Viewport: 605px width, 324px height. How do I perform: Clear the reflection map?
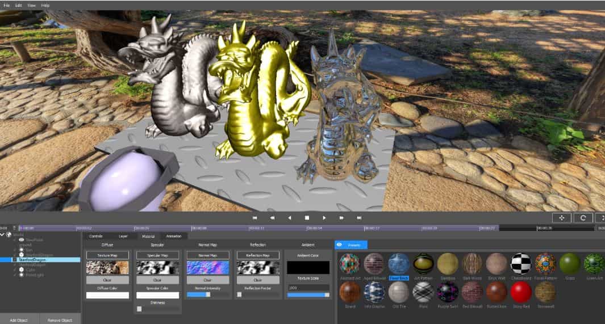click(258, 280)
